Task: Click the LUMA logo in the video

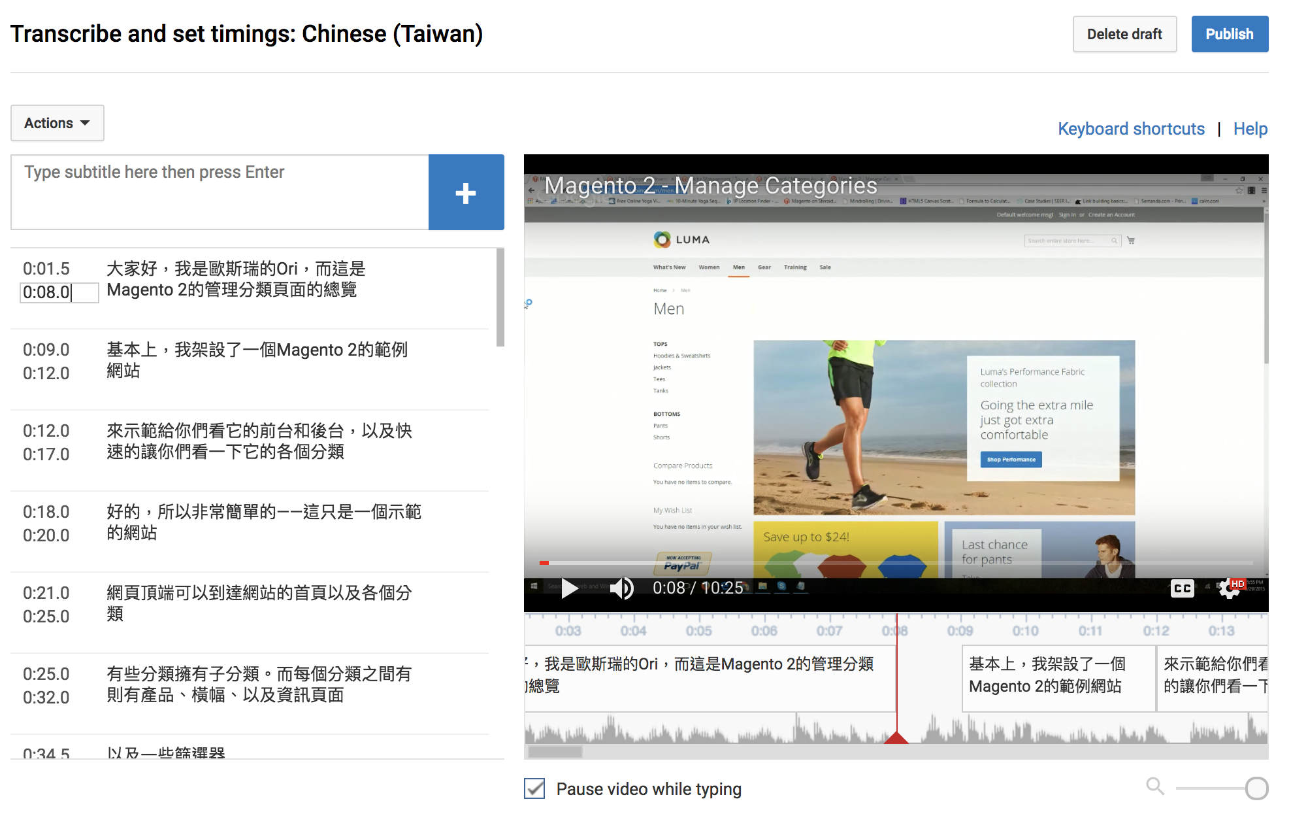Action: (681, 240)
